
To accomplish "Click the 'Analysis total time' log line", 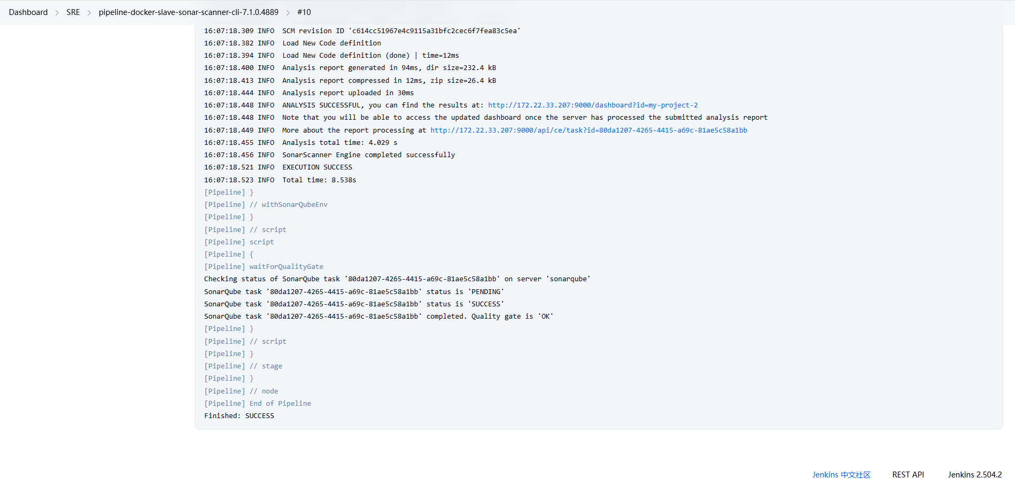I will [339, 143].
